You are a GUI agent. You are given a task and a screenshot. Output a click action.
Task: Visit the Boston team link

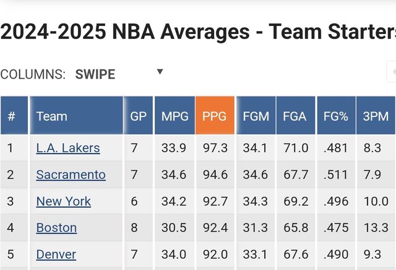(56, 228)
